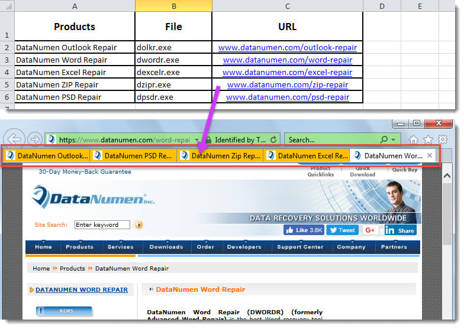Click the outlook-repair URL link in Excel
The width and height of the screenshot is (464, 329).
pyautogui.click(x=288, y=47)
